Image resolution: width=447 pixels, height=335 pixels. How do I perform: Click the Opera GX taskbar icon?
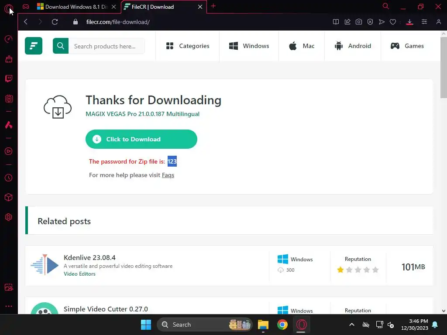[x=301, y=325]
